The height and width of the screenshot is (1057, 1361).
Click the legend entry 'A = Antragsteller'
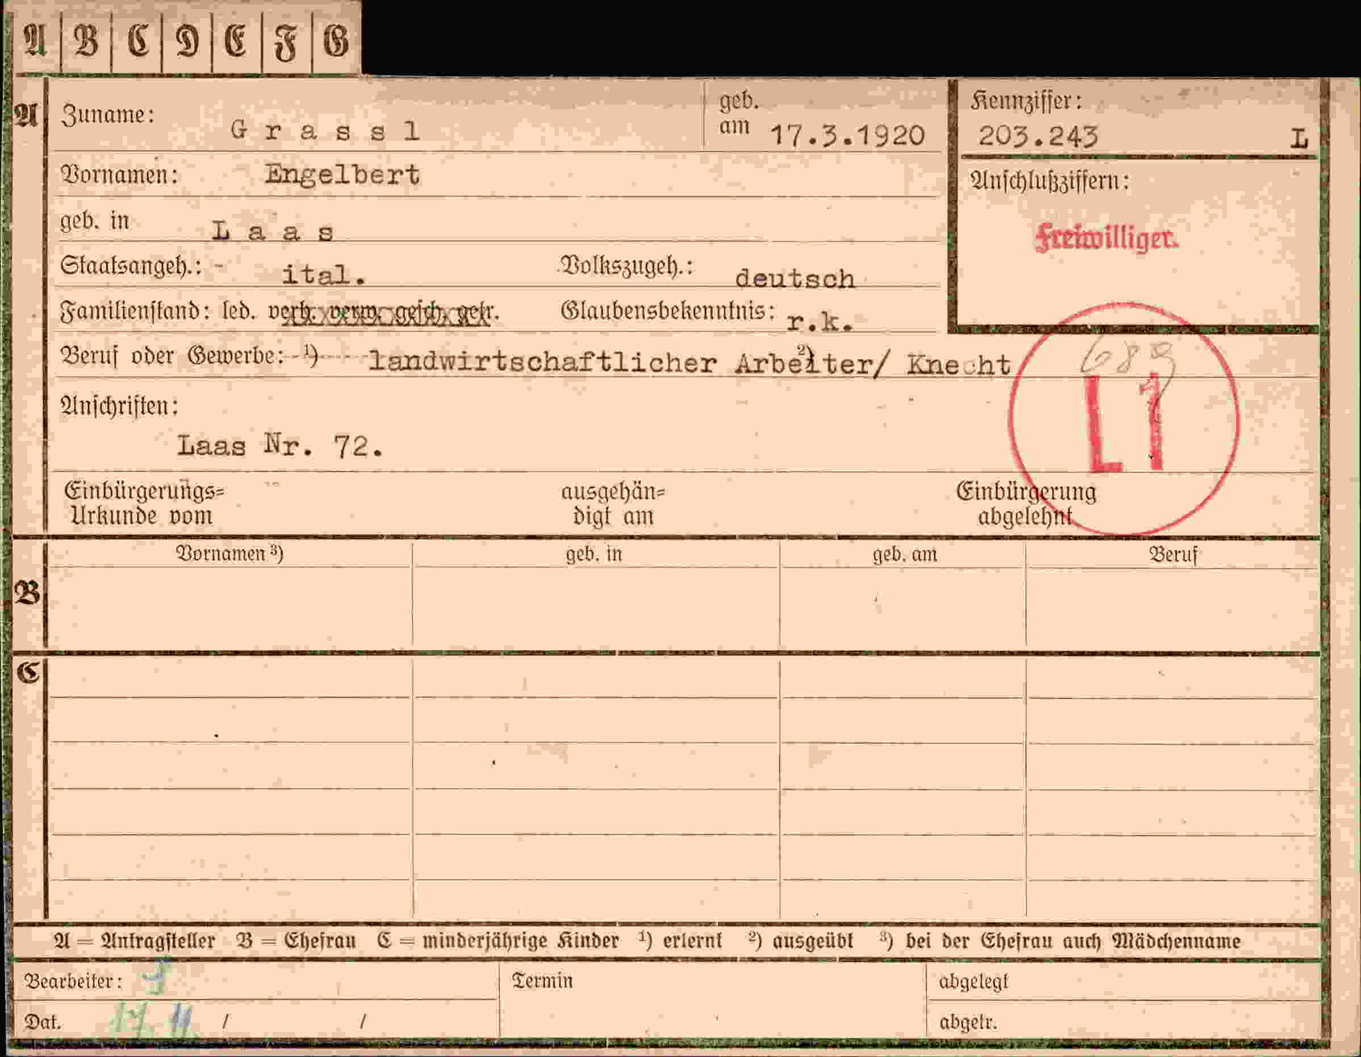click(x=134, y=941)
